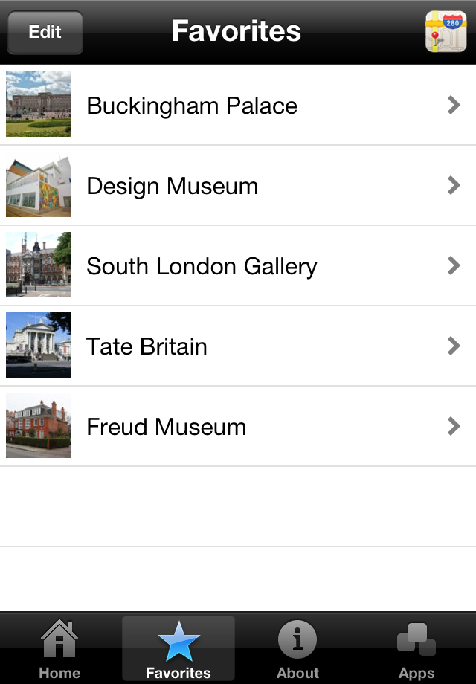Image resolution: width=476 pixels, height=684 pixels.
Task: Open the About info icon
Action: pos(297,639)
